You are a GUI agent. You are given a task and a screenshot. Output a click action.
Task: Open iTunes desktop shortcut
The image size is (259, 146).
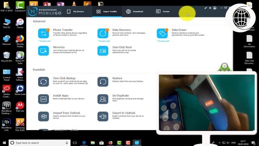(x=20, y=24)
